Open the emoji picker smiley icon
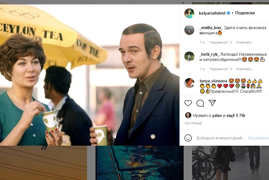The image size is (269, 180). point(188,138)
